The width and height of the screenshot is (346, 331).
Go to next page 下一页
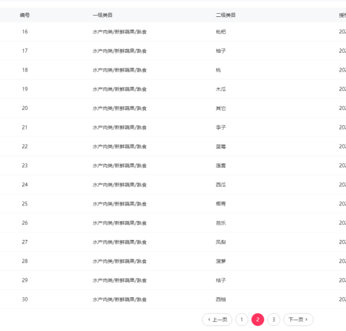click(x=298, y=319)
